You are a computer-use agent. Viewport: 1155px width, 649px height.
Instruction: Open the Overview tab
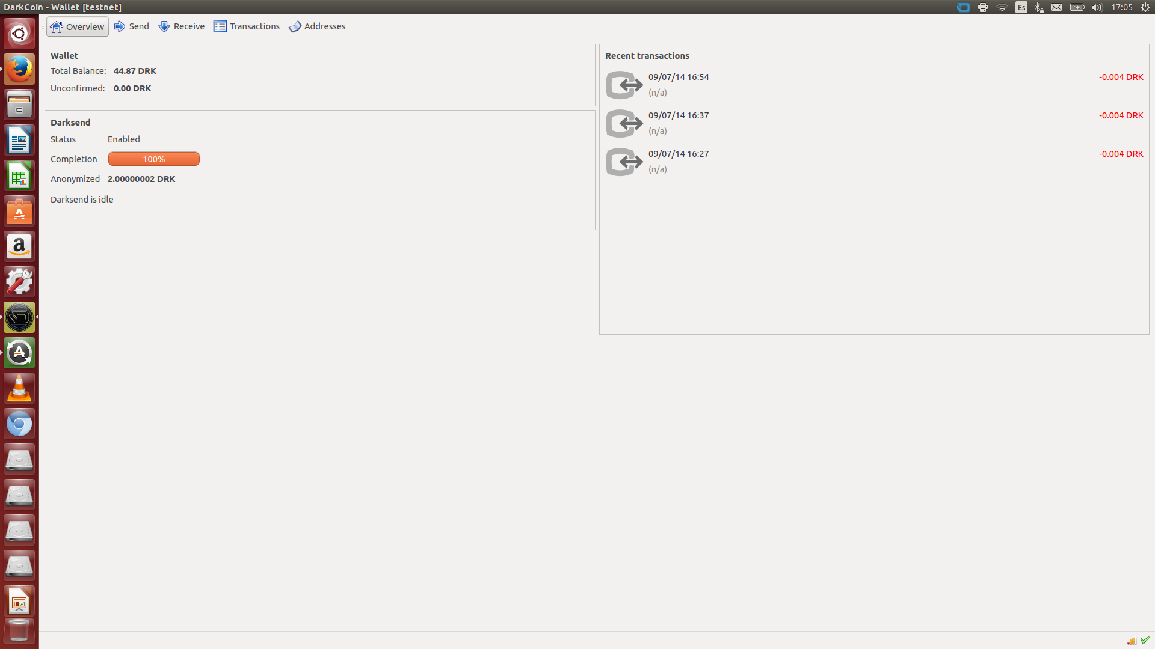(x=78, y=26)
